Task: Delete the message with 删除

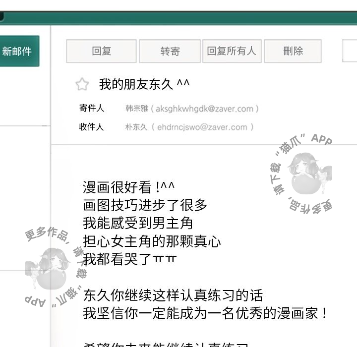Action: coord(293,51)
